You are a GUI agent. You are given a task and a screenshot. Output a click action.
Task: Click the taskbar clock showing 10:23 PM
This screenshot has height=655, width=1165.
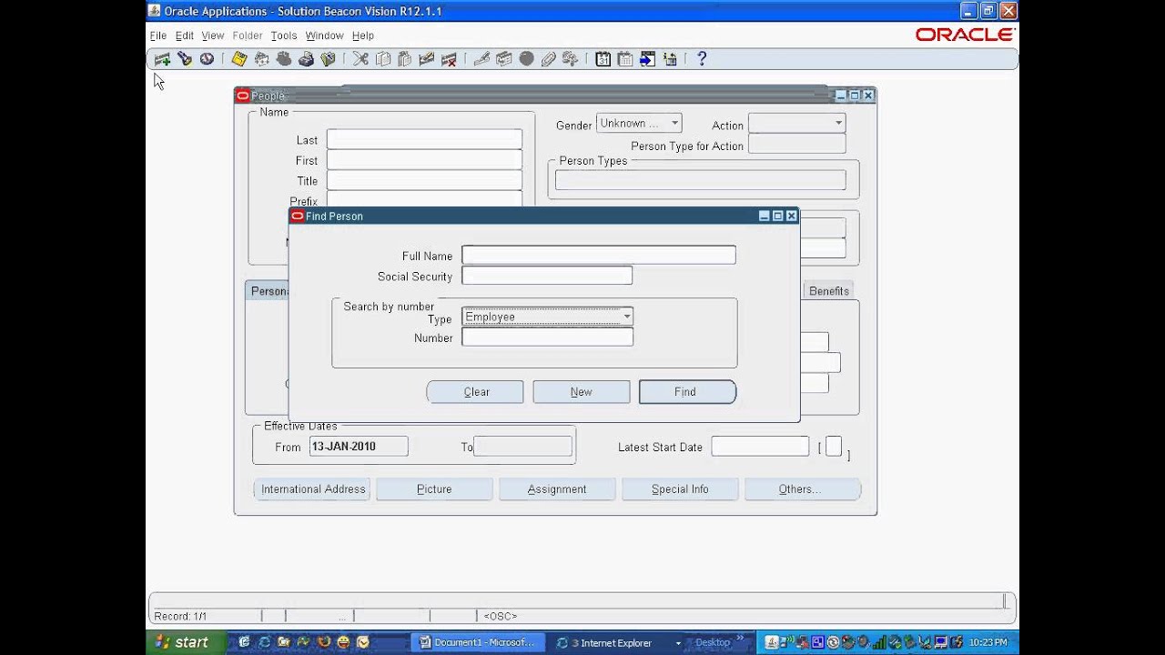988,642
